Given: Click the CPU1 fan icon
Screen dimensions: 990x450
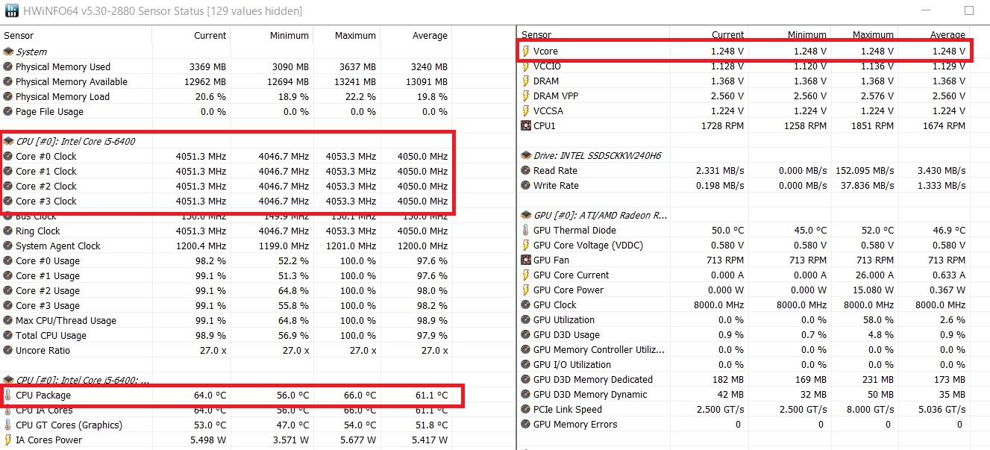Looking at the screenshot, I should point(526,125).
